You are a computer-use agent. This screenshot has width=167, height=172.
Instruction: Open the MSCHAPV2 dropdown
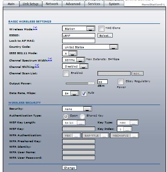point(124,135)
